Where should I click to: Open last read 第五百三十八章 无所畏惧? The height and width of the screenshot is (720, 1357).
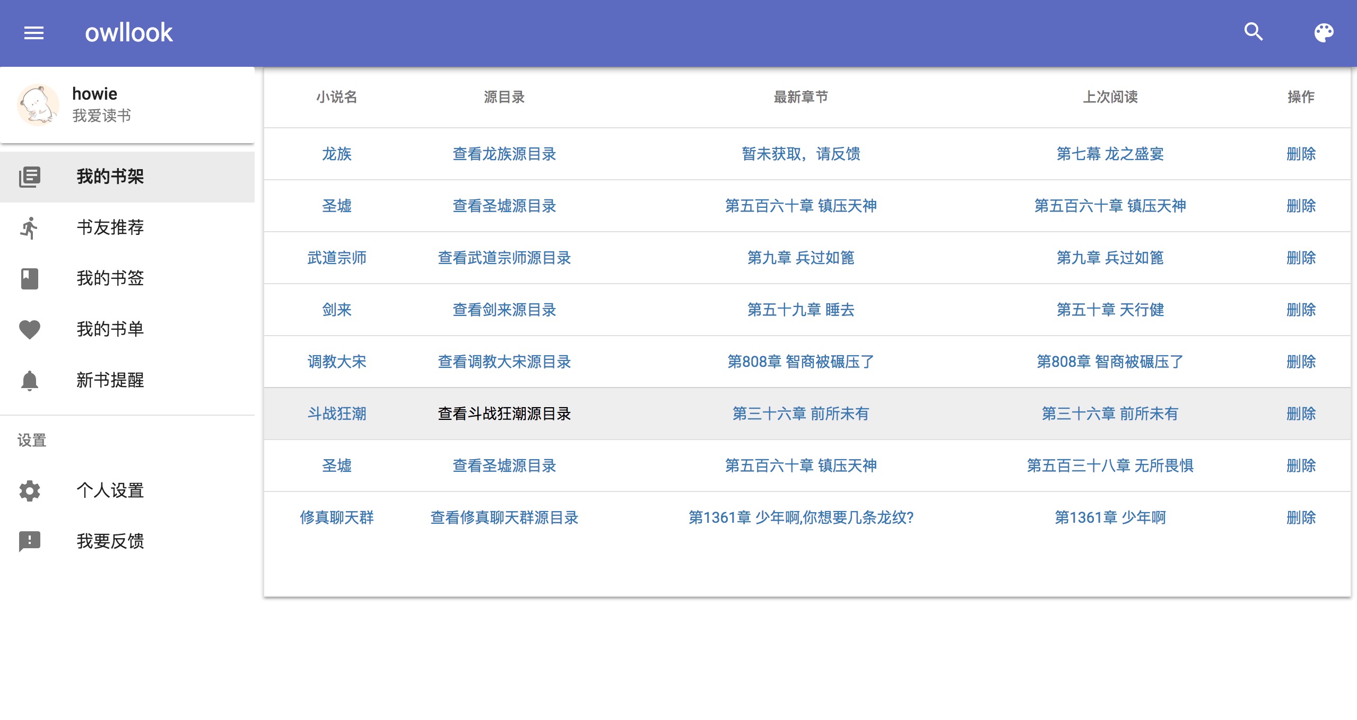pyautogui.click(x=1110, y=466)
